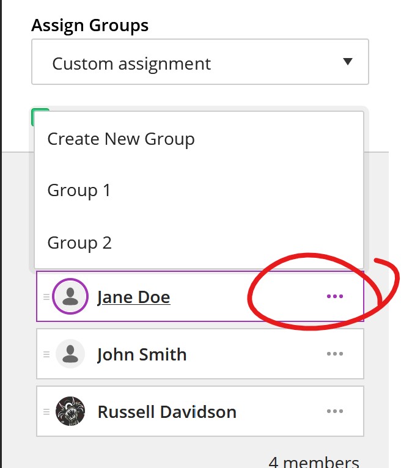Open John Smith's three-dot options menu
This screenshot has height=468, width=401.
point(335,354)
